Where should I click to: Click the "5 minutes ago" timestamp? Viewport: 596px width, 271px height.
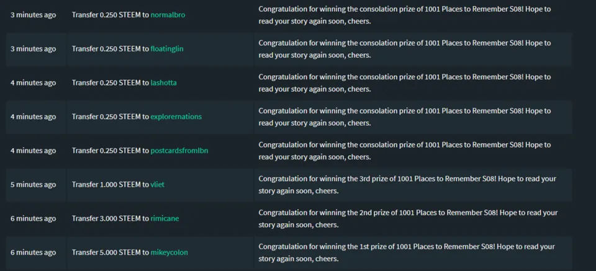33,185
